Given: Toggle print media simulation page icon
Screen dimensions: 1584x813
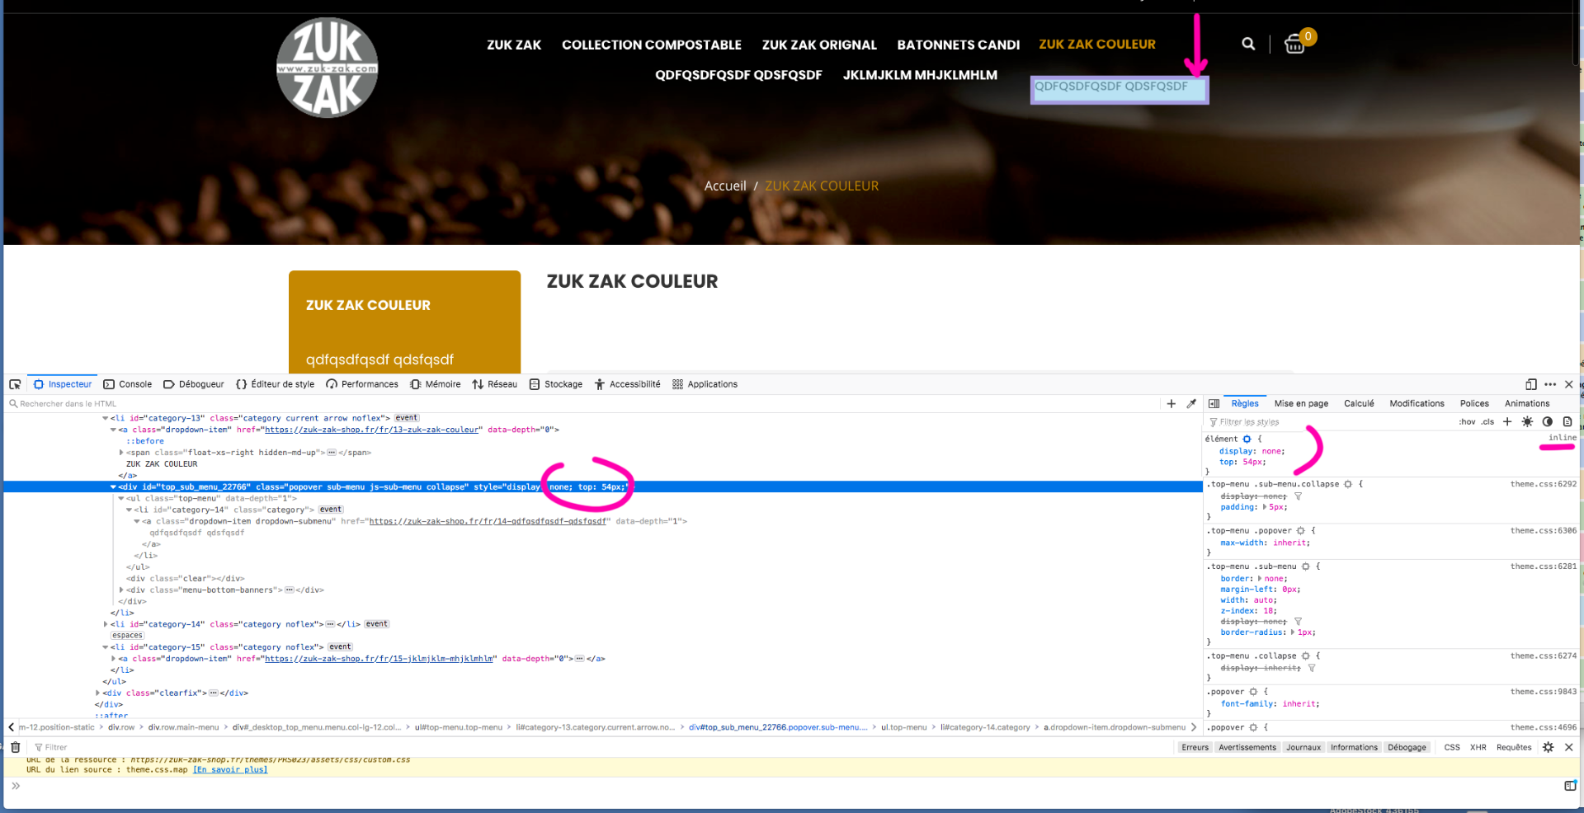Looking at the screenshot, I should 1567,421.
